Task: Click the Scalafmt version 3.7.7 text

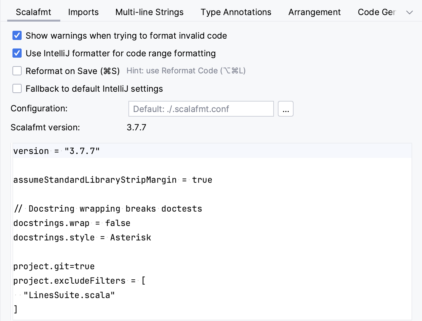Action: tap(137, 127)
